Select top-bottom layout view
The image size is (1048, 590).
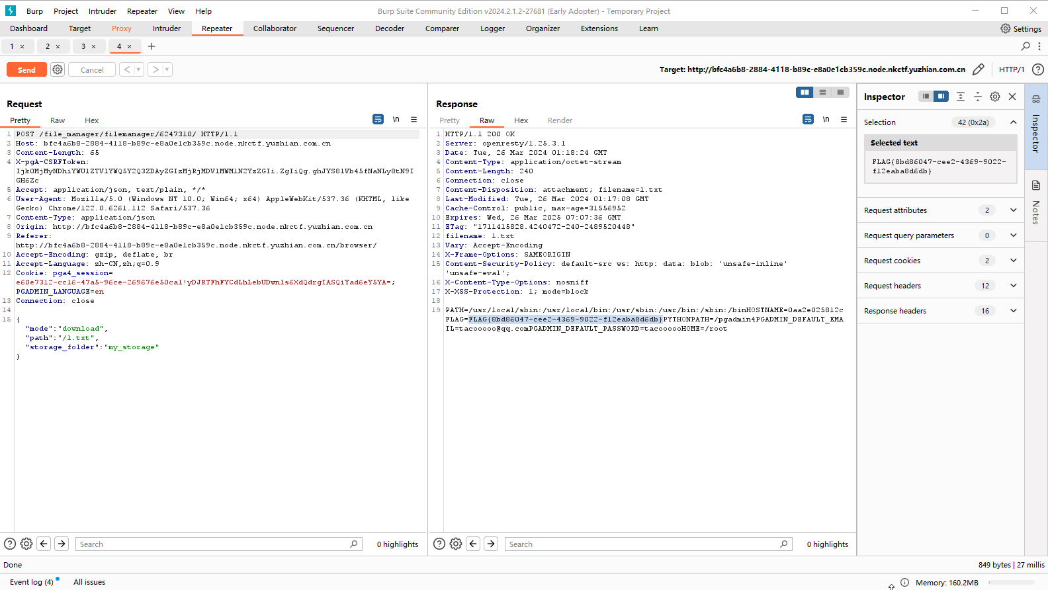pyautogui.click(x=822, y=93)
